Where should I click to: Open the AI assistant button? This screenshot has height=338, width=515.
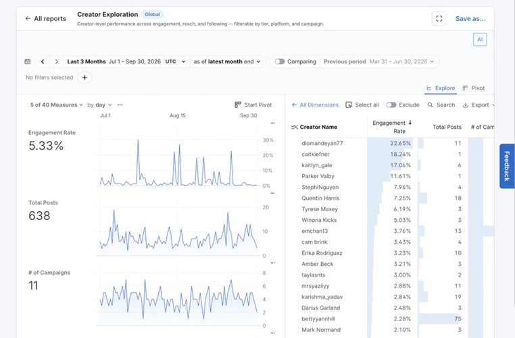(x=480, y=40)
